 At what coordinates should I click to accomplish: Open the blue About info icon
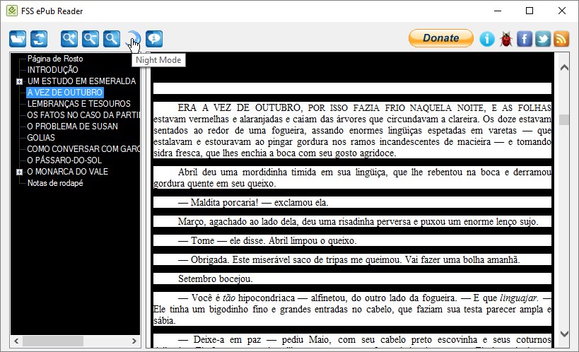(x=487, y=39)
